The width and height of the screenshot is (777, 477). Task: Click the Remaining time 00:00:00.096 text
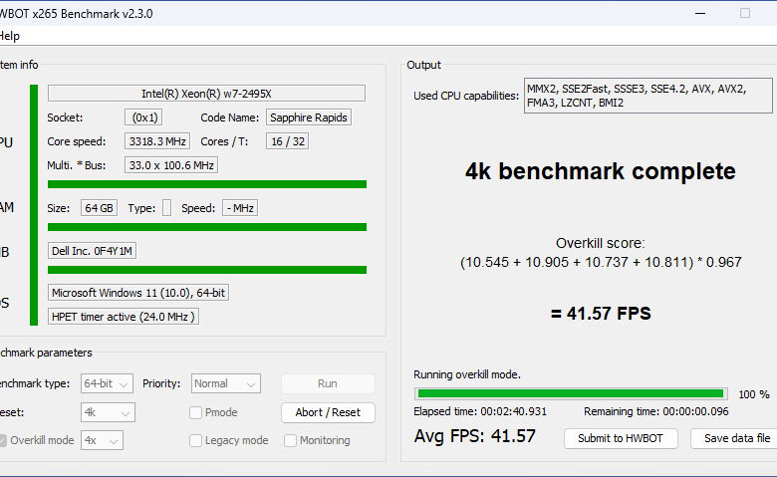pos(656,411)
